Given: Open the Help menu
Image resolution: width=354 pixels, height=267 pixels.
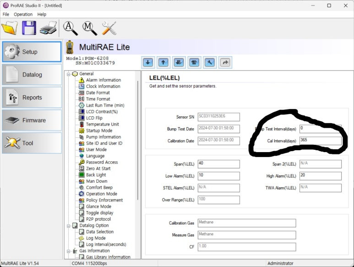Looking at the screenshot, I should pyautogui.click(x=42, y=14).
